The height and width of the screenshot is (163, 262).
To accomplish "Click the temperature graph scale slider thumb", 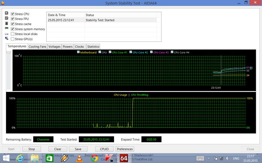I will coord(9,52).
